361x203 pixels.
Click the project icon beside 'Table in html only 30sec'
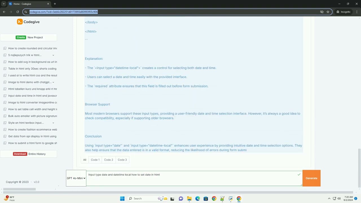[x=5, y=69]
